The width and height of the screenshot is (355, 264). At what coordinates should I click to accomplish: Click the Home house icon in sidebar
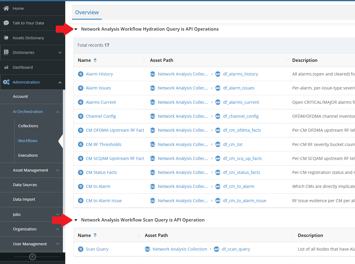point(6,8)
